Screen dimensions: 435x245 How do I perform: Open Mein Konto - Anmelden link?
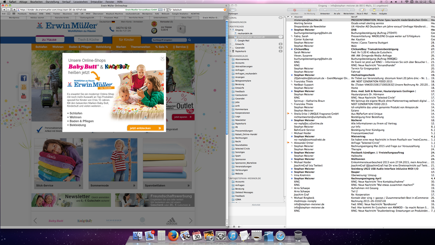tap(132, 22)
